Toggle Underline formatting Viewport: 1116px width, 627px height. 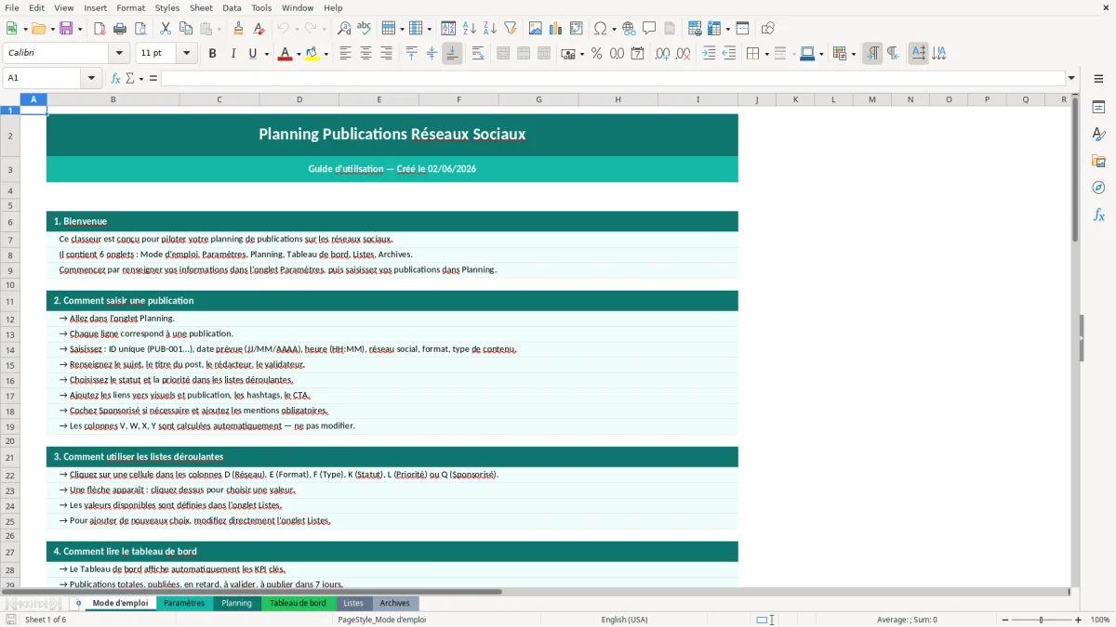tap(252, 54)
